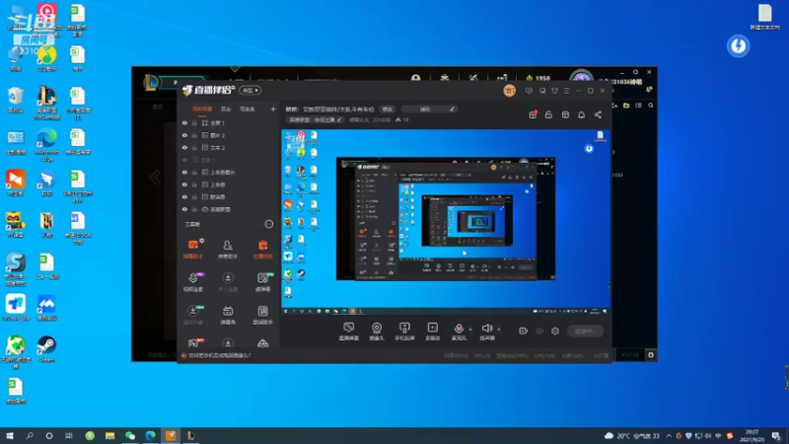Click the floating lightning ball widget on desktop
Image resolution: width=789 pixels, height=444 pixels.
738,46
